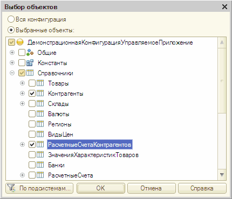Click the Справочники catalog table icon
This screenshot has width=232, height=199.
[x=30, y=73]
